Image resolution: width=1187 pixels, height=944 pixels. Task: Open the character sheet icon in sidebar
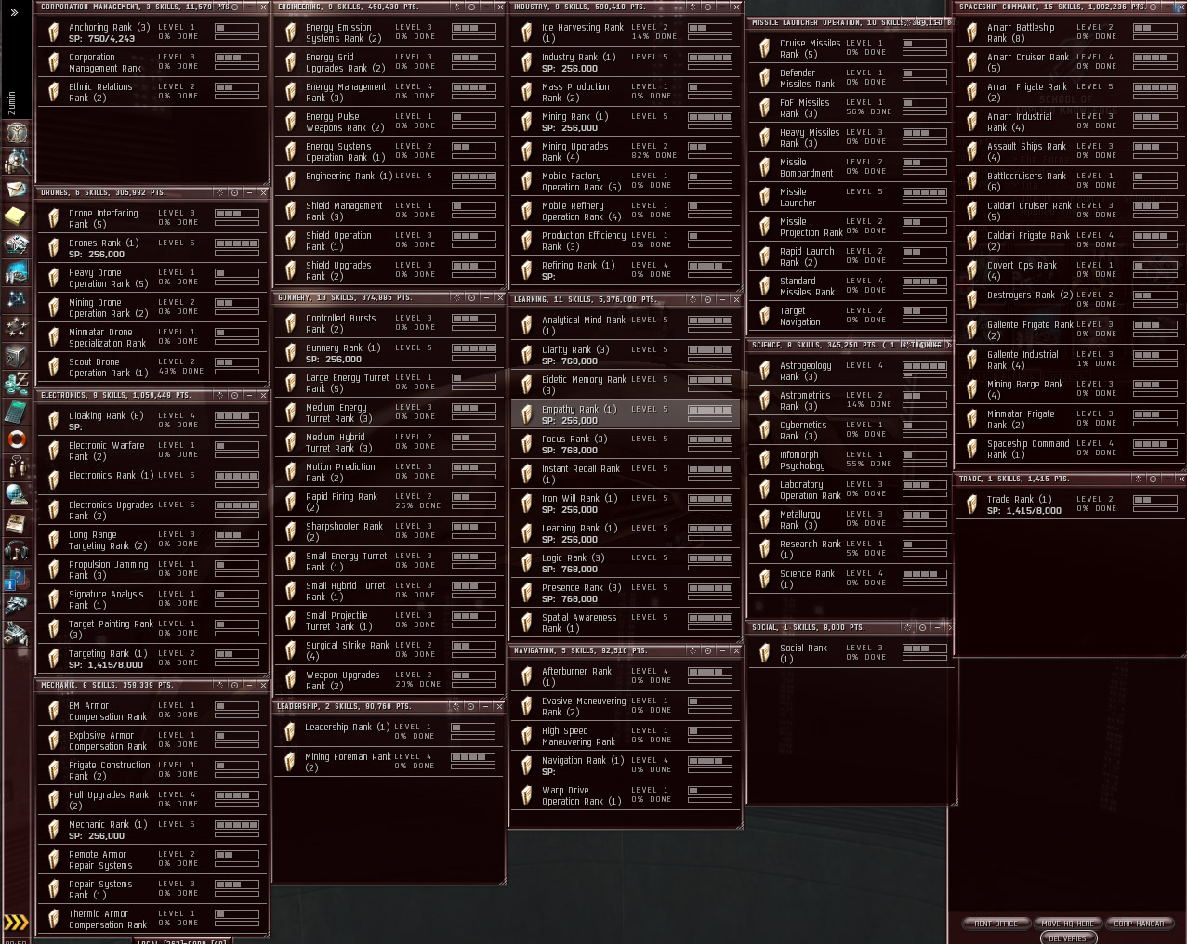[16, 133]
